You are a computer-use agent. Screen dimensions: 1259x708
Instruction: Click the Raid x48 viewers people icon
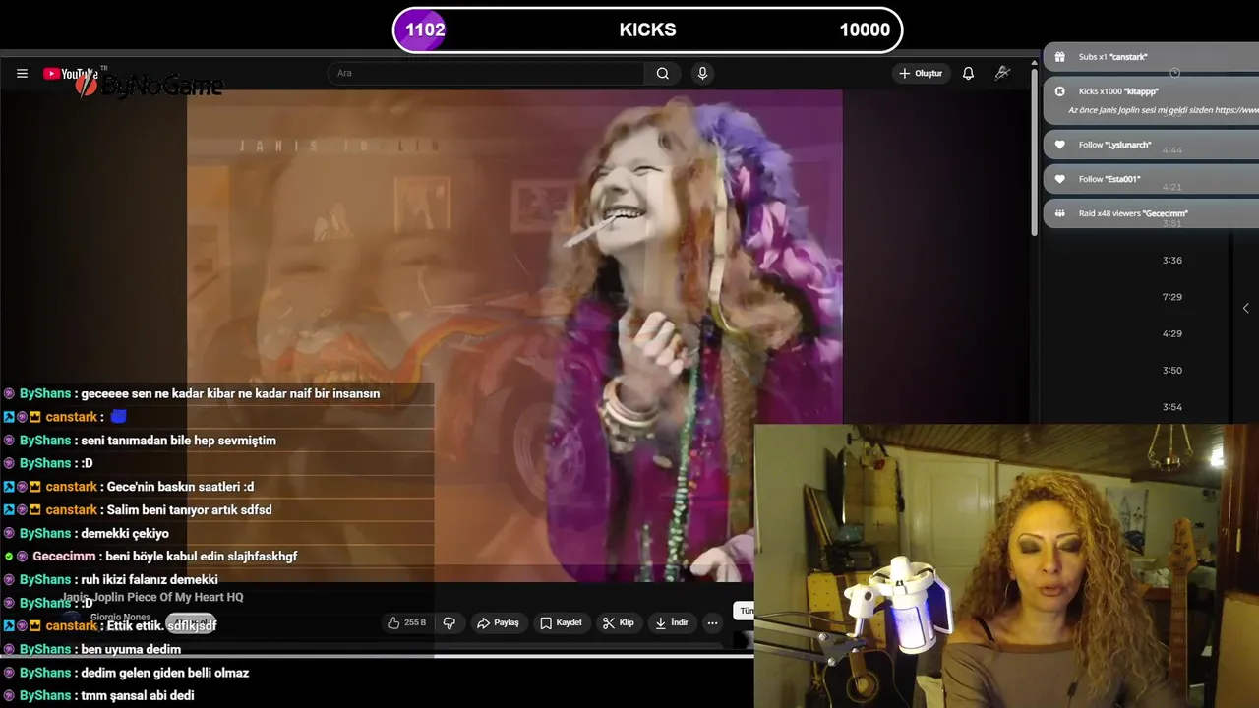tap(1059, 213)
